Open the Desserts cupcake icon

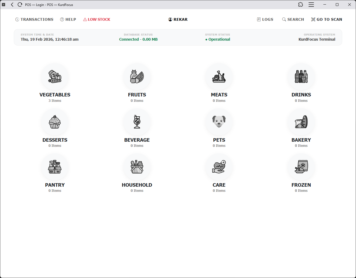pos(55,122)
